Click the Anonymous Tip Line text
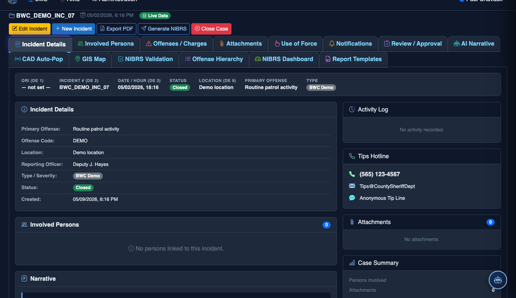The height and width of the screenshot is (298, 516). click(382, 198)
